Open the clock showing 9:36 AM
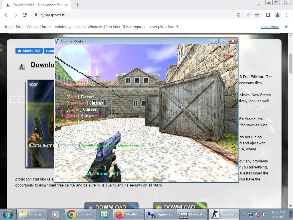This screenshot has height=220, width=293. [x=278, y=215]
